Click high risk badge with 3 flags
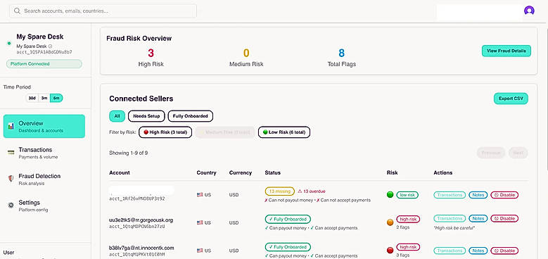 click(x=408, y=247)
